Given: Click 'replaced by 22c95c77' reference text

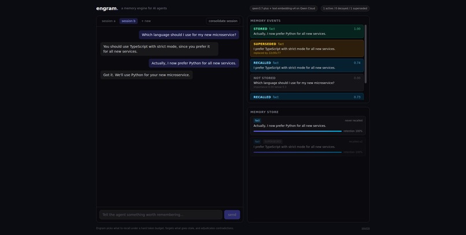Looking at the screenshot, I should pos(267,53).
